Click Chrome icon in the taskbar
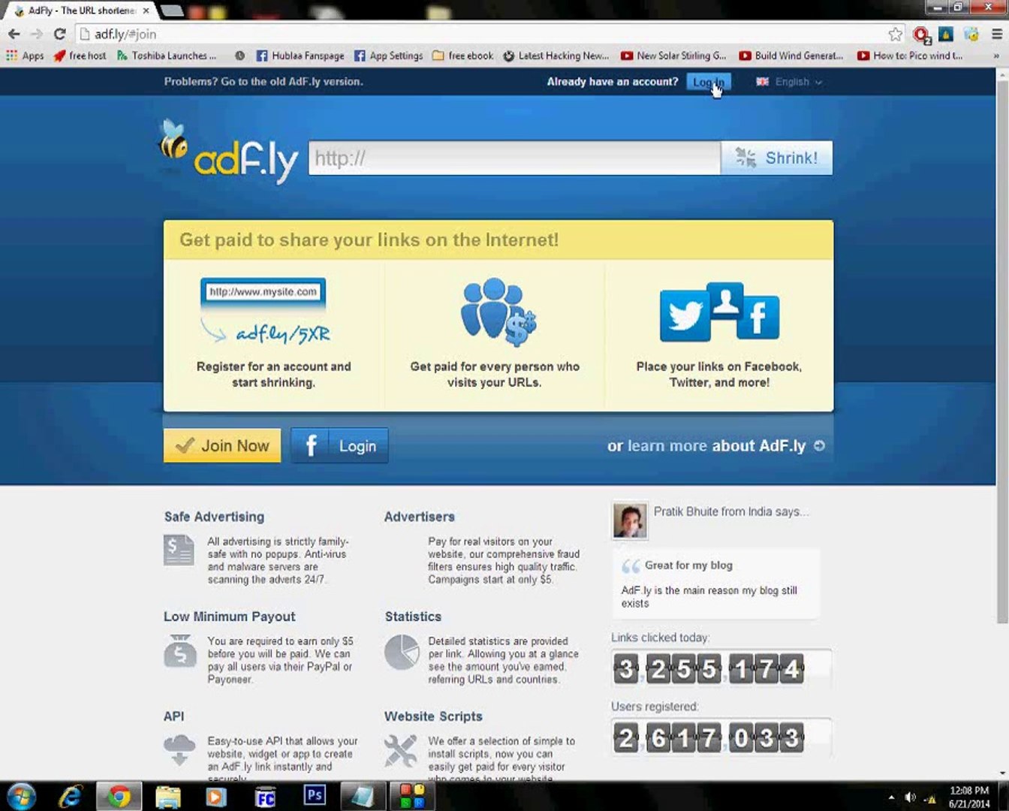The image size is (1009, 811). [x=119, y=796]
